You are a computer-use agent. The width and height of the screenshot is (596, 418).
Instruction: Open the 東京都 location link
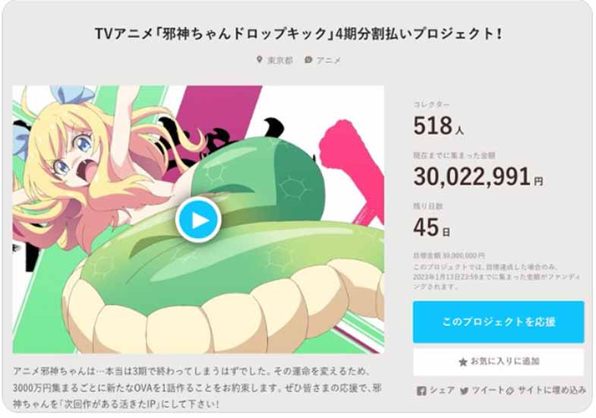coord(280,60)
